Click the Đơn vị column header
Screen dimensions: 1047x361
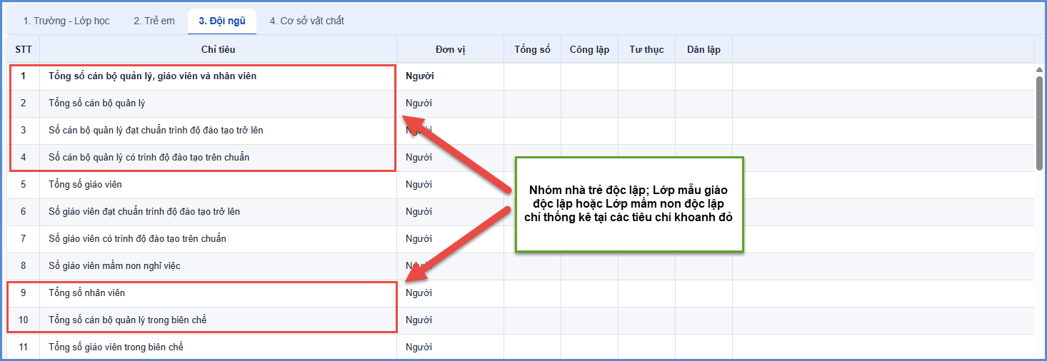coord(451,49)
